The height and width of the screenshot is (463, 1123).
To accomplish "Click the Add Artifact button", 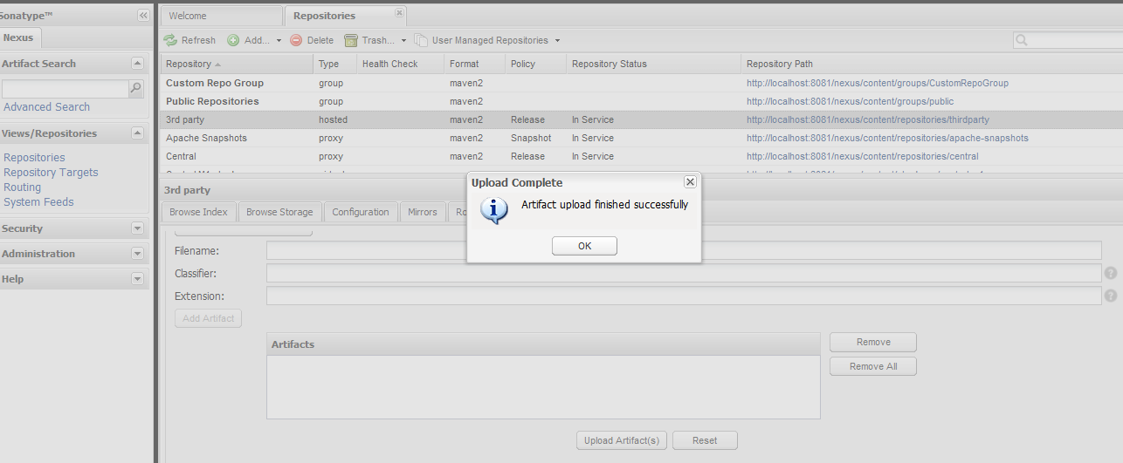I will [x=209, y=318].
